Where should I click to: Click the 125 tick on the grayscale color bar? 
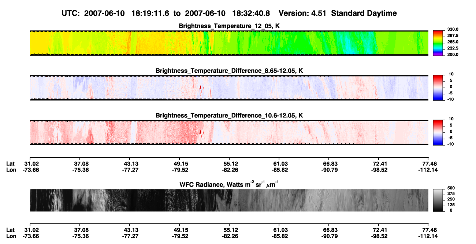pos(450,204)
